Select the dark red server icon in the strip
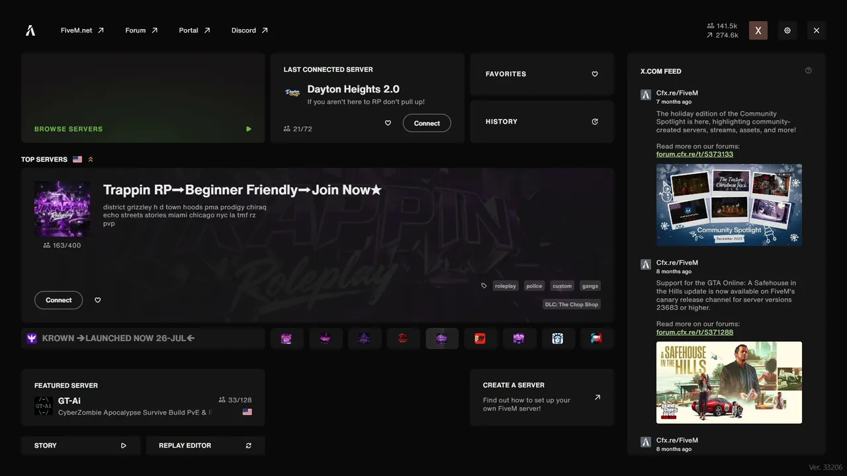Image resolution: width=847 pixels, height=476 pixels. pos(403,338)
